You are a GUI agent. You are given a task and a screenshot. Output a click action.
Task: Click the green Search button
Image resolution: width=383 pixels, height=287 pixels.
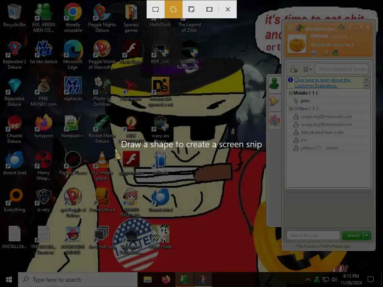click(353, 235)
